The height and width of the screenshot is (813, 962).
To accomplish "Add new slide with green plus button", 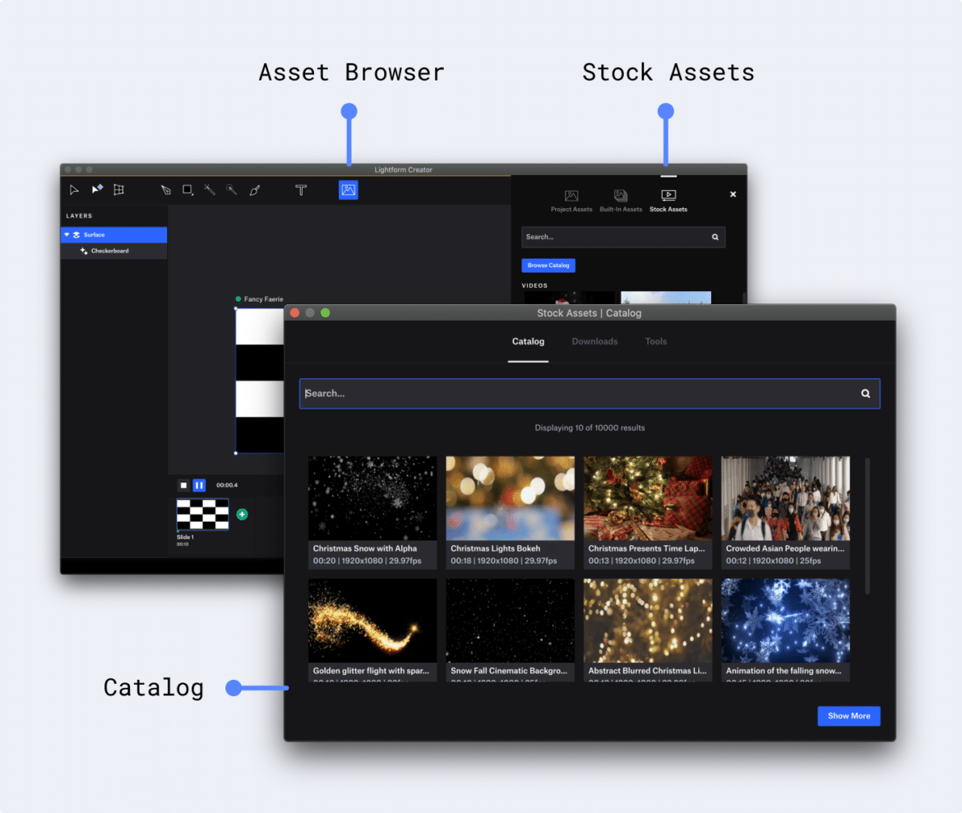I will coord(242,514).
